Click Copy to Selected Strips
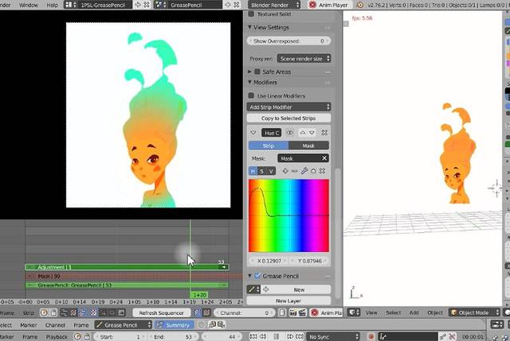510x341 pixels. (x=288, y=118)
